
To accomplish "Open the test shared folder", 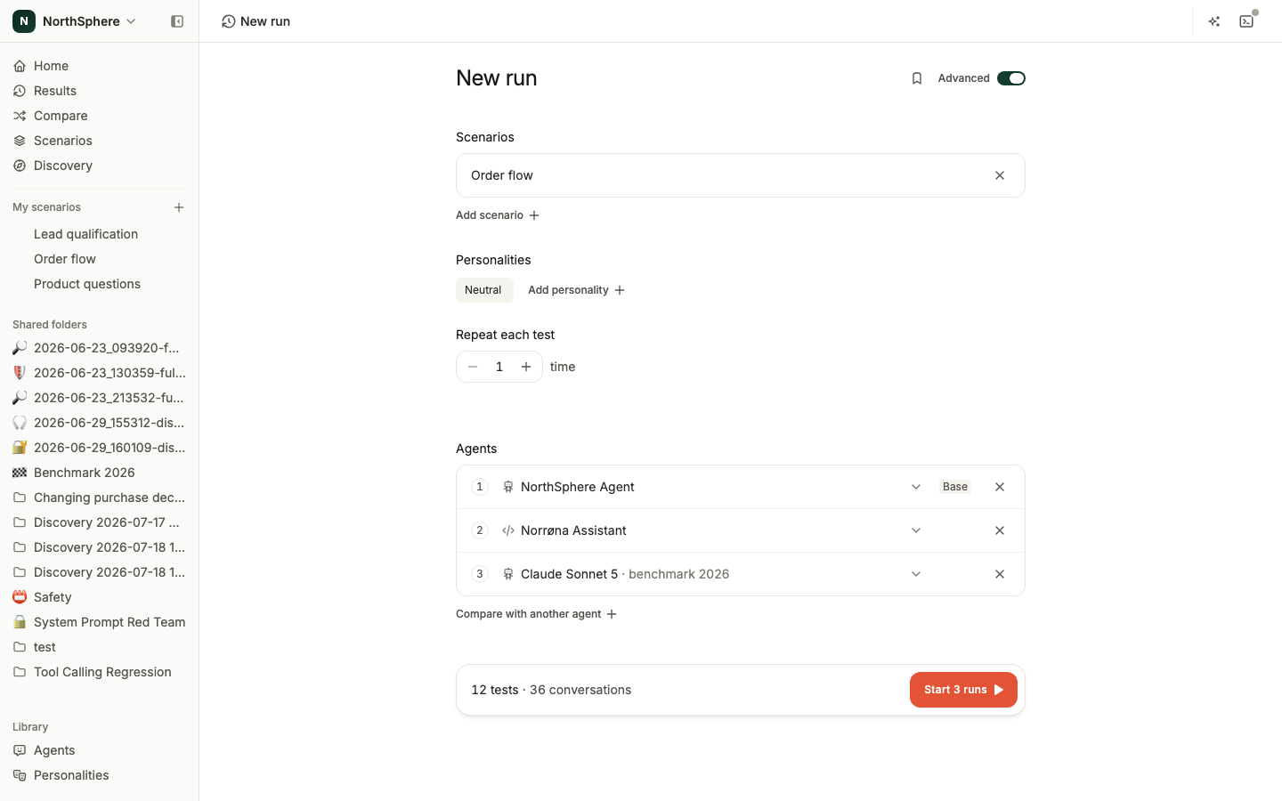I will [99, 647].
